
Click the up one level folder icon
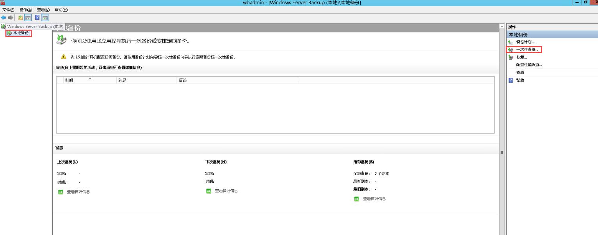click(x=20, y=18)
